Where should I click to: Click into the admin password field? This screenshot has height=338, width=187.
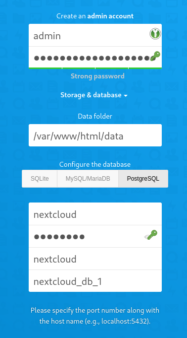95,57
